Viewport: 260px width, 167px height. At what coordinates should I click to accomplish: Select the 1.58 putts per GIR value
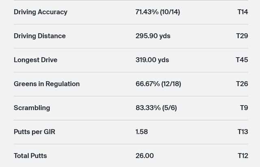[142, 132]
